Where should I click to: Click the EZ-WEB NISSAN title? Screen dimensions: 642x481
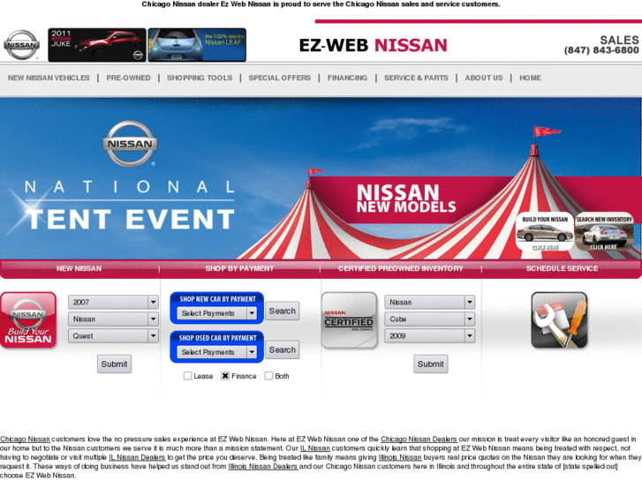point(373,45)
